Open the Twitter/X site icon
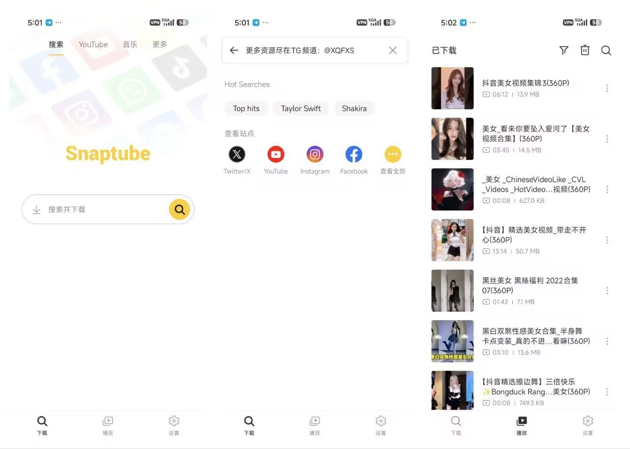This screenshot has width=630, height=449. (237, 155)
